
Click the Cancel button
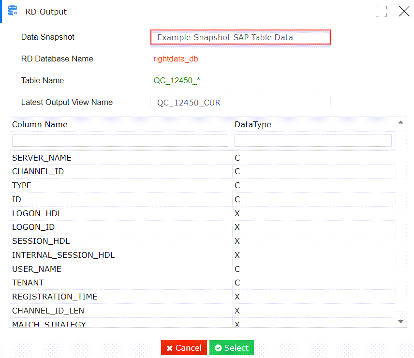184,347
